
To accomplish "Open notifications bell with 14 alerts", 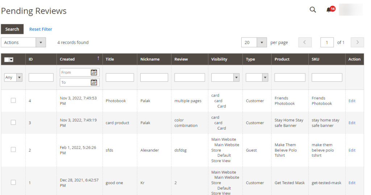I will click(x=329, y=10).
